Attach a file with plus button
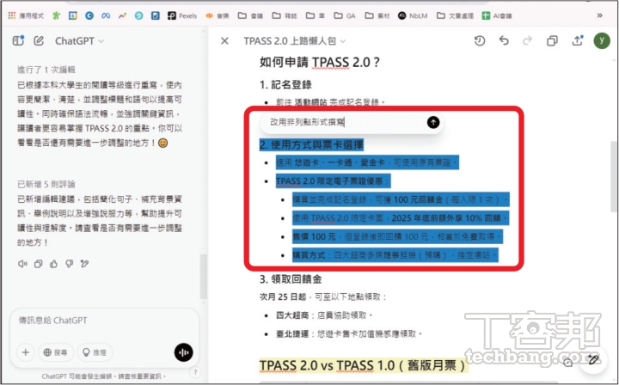The width and height of the screenshot is (619, 385). [26, 352]
